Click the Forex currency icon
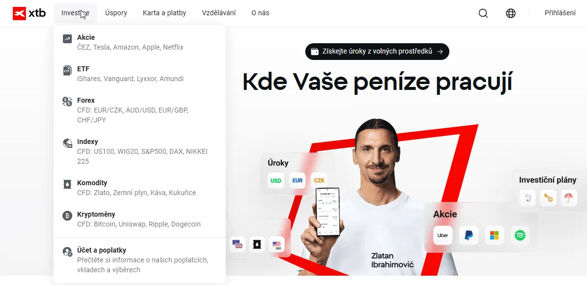Image resolution: width=587 pixels, height=285 pixels. pyautogui.click(x=67, y=101)
